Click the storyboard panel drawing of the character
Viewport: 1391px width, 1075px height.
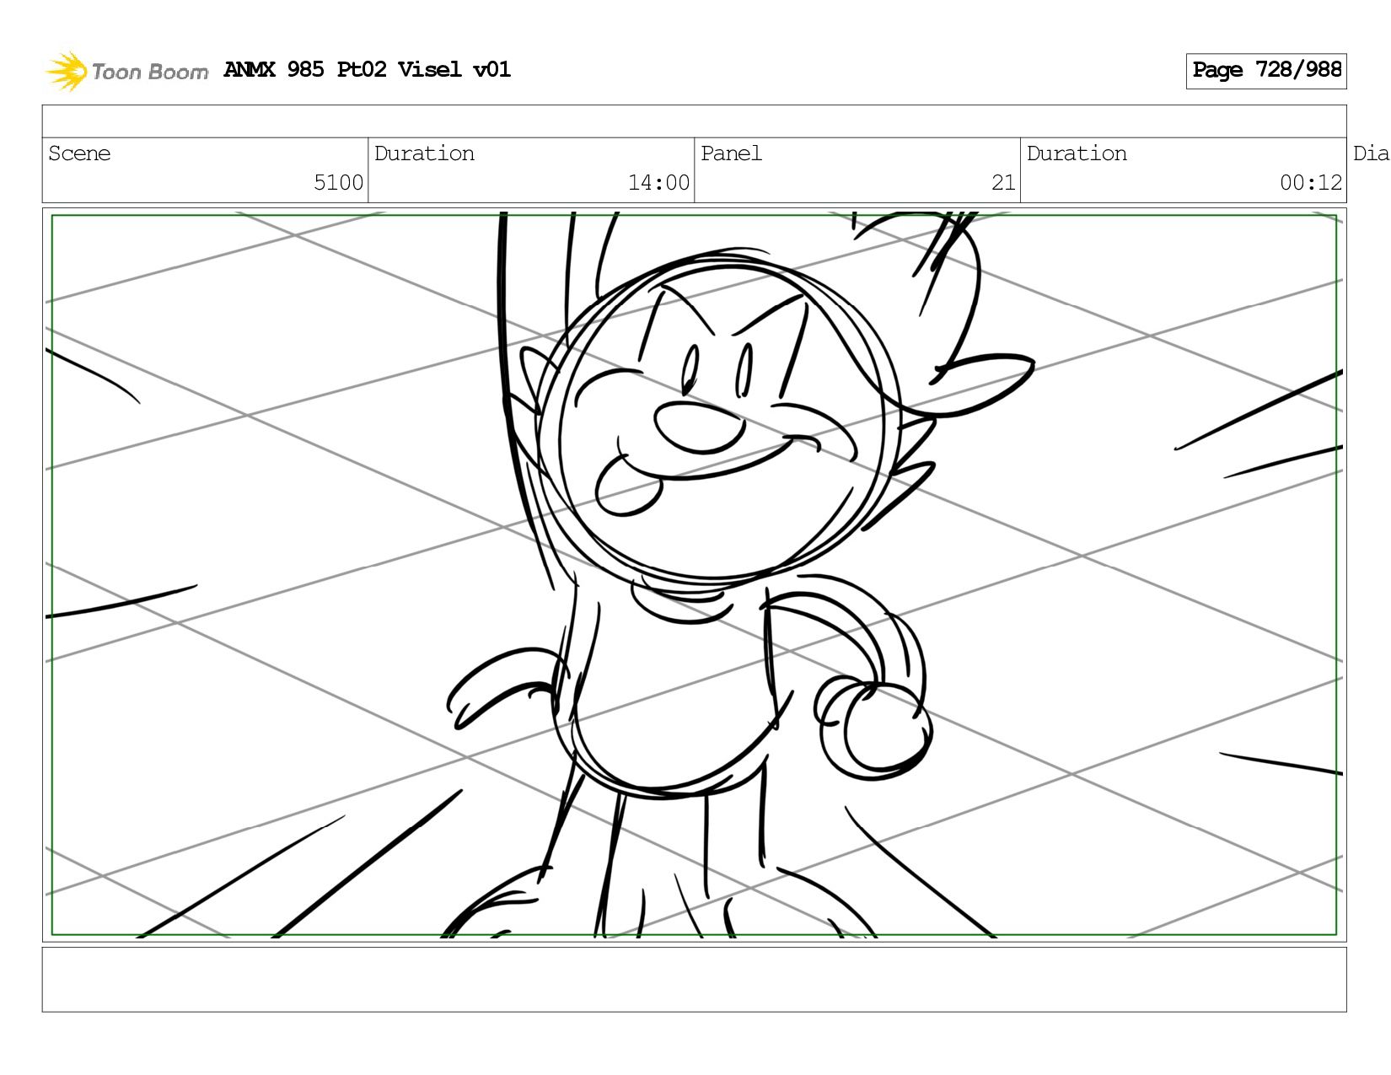(694, 575)
